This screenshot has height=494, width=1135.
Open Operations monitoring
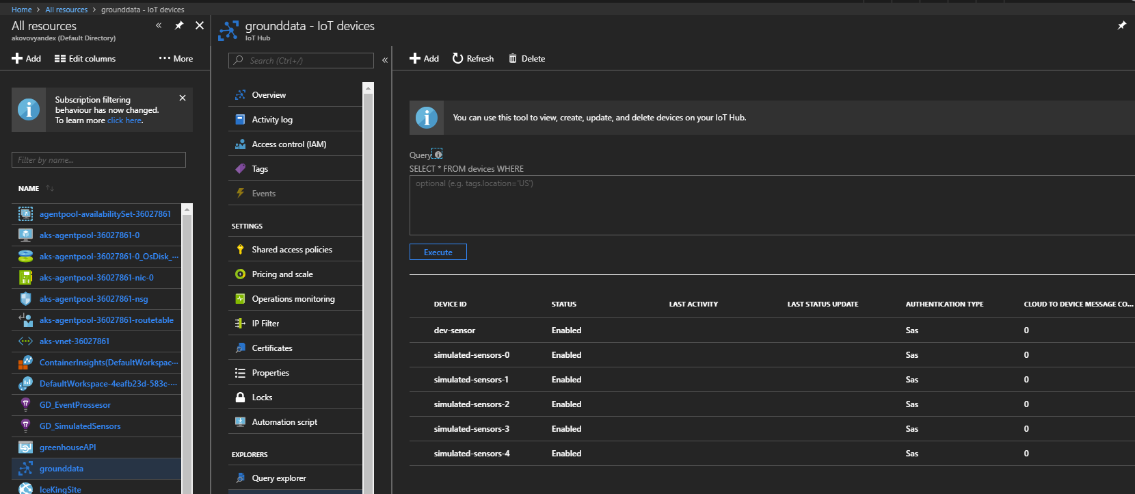(x=295, y=298)
